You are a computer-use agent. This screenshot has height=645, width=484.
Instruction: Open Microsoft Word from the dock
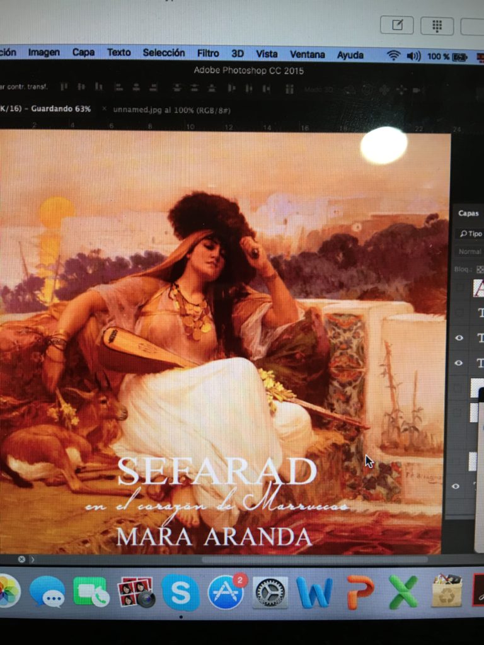click(314, 593)
